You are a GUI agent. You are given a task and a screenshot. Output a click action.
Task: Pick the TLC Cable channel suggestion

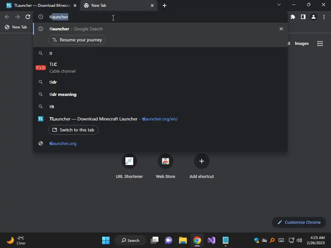click(160, 67)
